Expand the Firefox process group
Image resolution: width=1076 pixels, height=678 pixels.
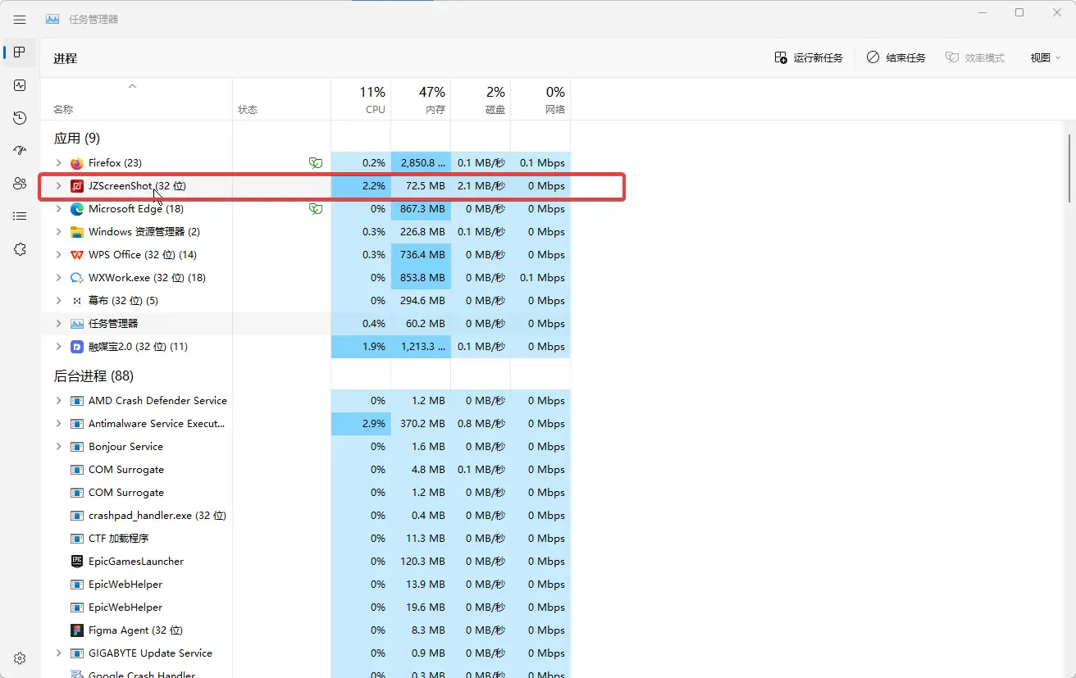pyautogui.click(x=58, y=163)
